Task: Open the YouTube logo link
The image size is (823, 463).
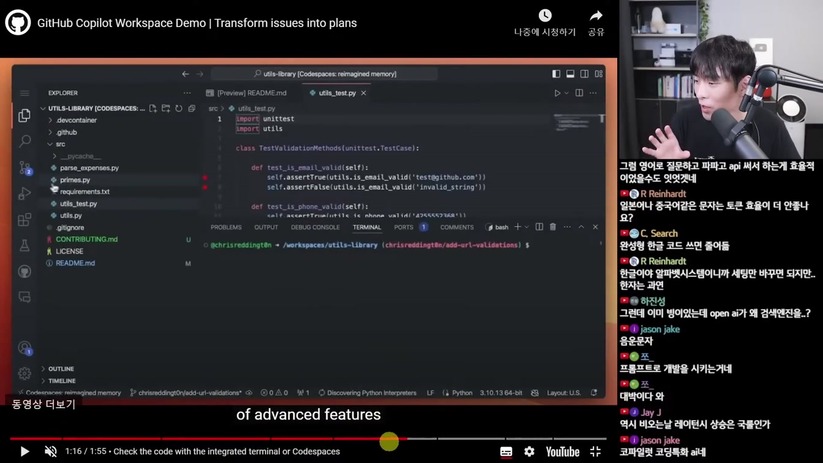Action: (563, 452)
